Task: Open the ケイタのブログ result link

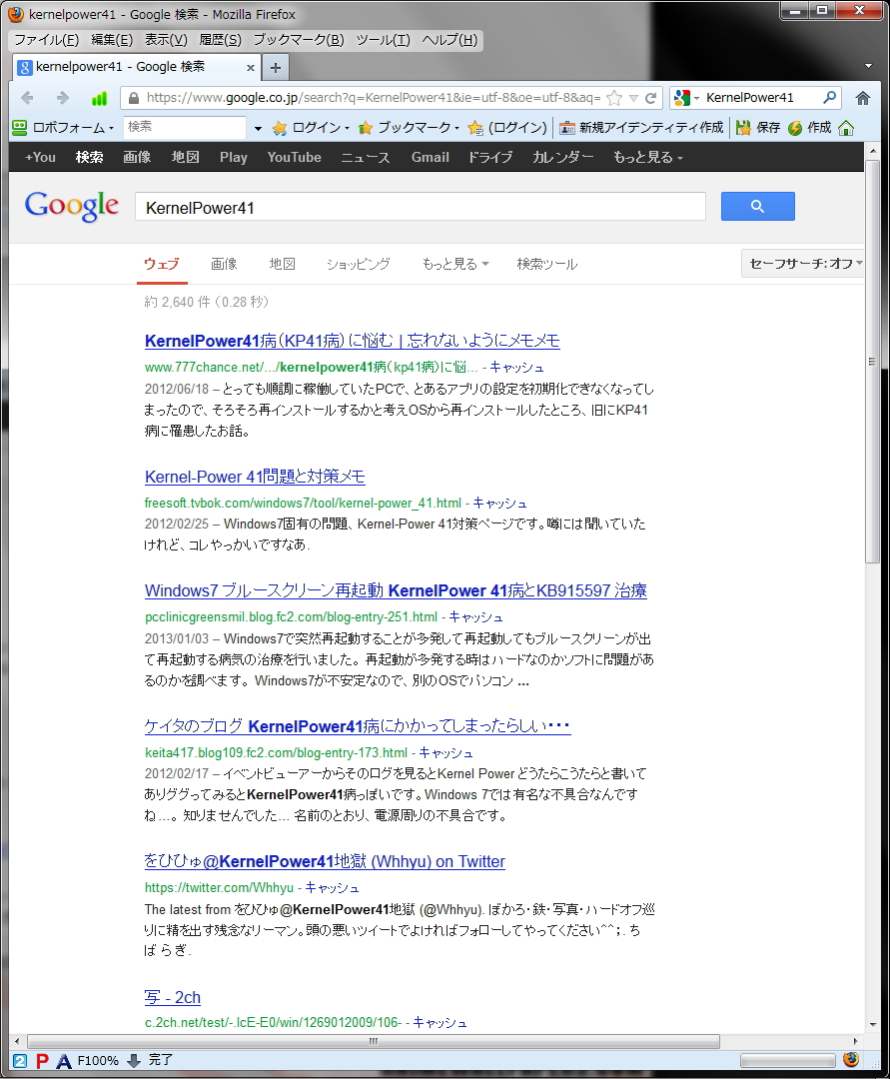Action: point(357,726)
